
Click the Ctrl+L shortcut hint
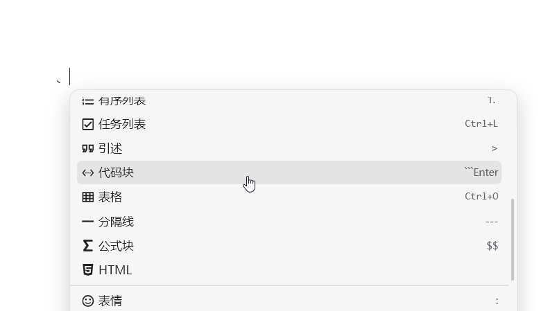[481, 124]
